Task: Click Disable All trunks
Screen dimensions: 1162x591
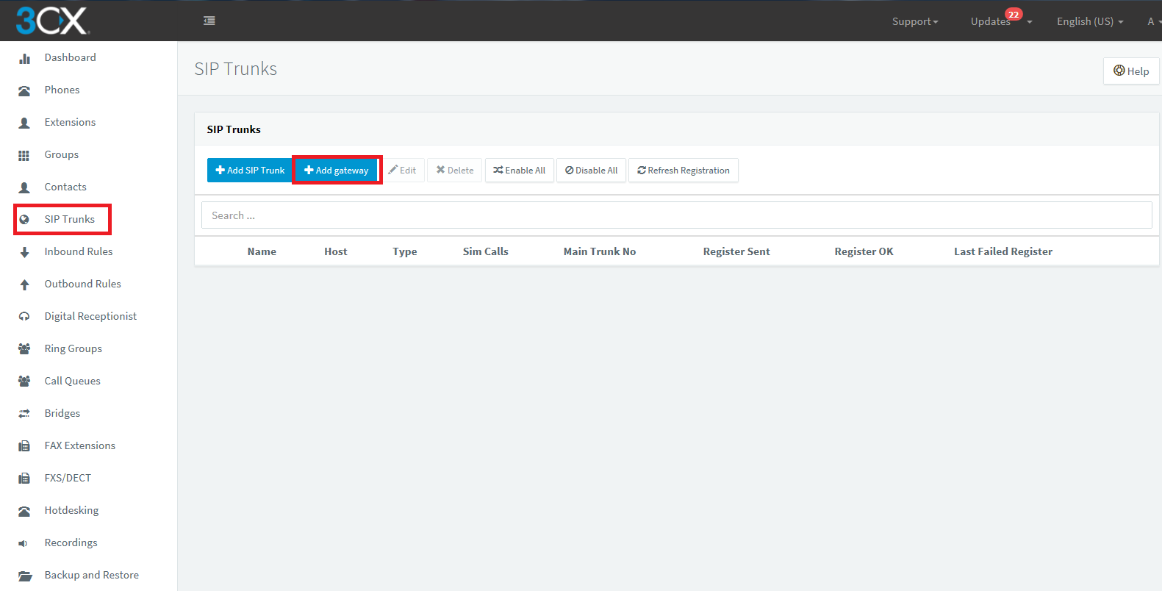Action: pyautogui.click(x=591, y=170)
